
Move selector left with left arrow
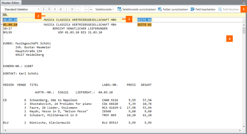(86, 9)
